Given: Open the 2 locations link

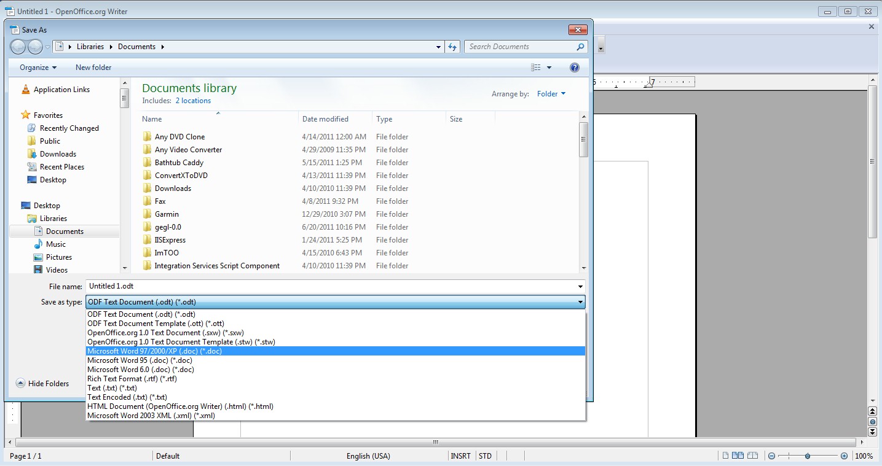Looking at the screenshot, I should pos(193,101).
